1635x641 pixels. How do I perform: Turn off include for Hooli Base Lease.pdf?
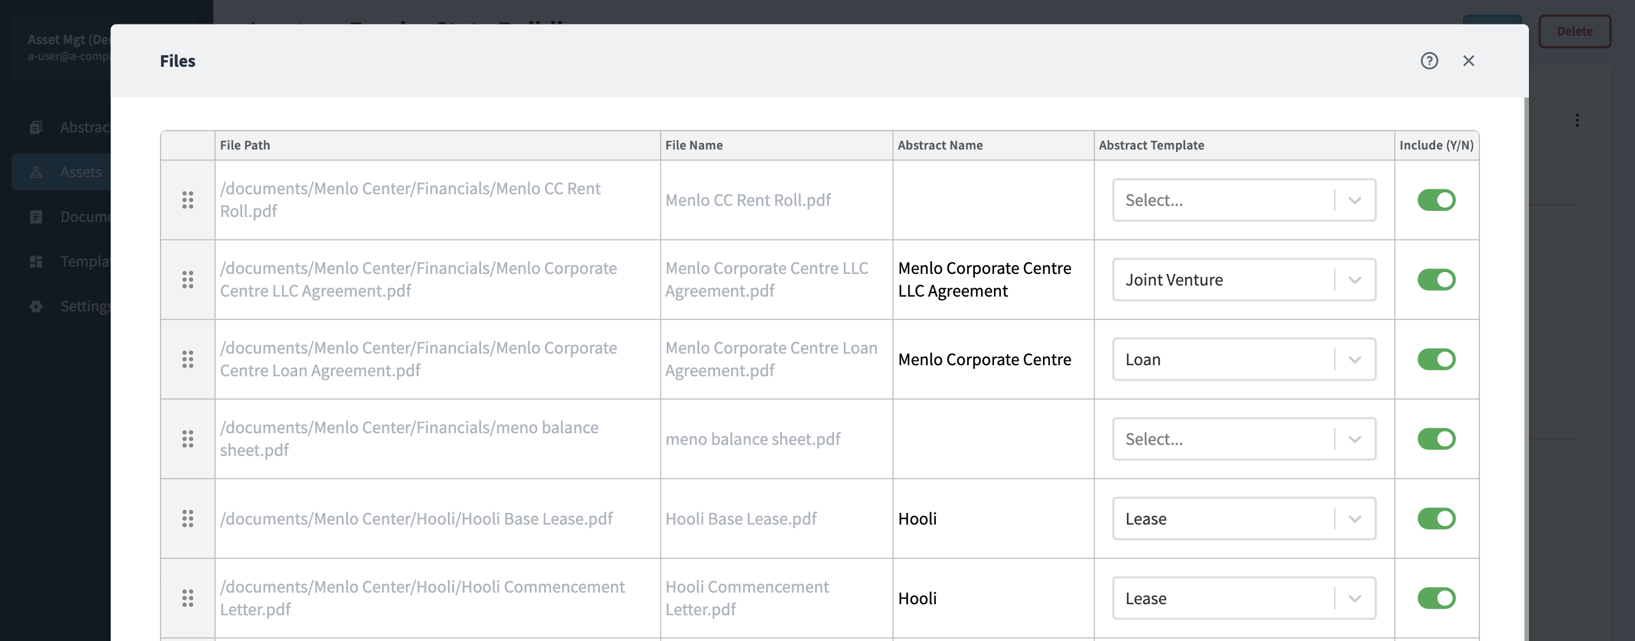pyautogui.click(x=1436, y=518)
